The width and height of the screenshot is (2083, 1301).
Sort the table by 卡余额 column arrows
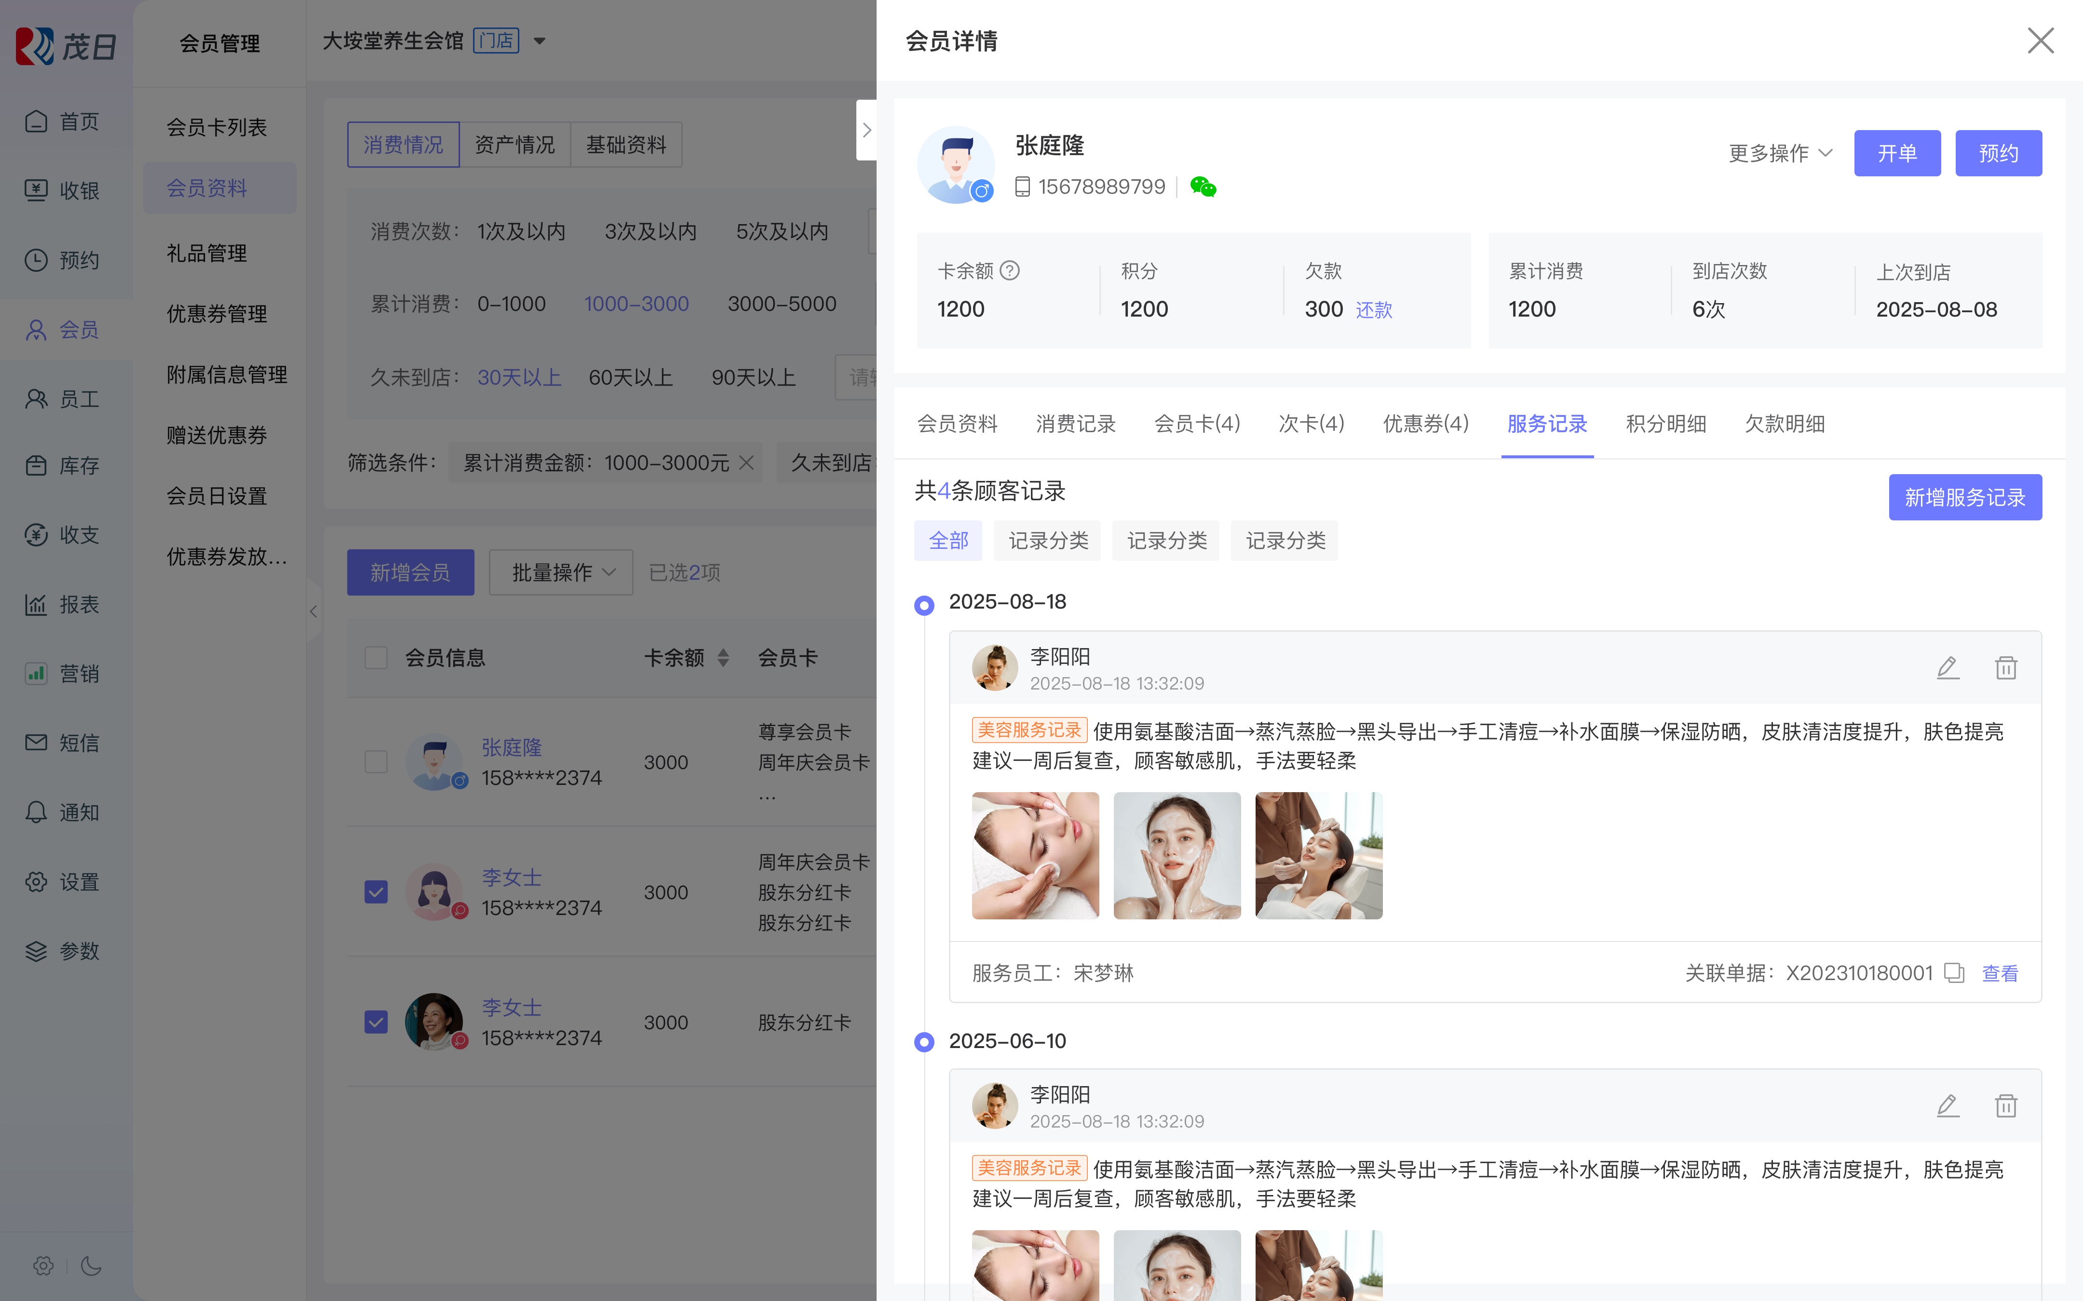pos(723,658)
